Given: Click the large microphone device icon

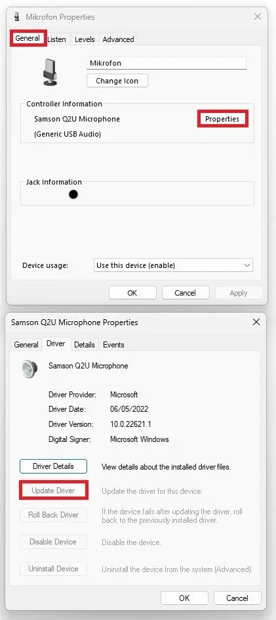Looking at the screenshot, I should (50, 72).
